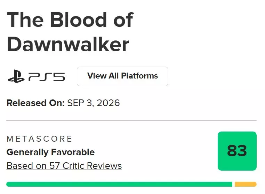Screen dimensions: 265x194
Task: Click the word of in the title
Action: [124, 20]
